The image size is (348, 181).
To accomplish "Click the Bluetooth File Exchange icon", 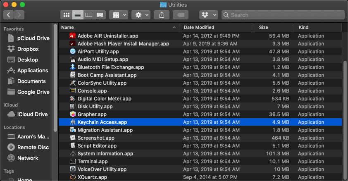I will 73,67.
